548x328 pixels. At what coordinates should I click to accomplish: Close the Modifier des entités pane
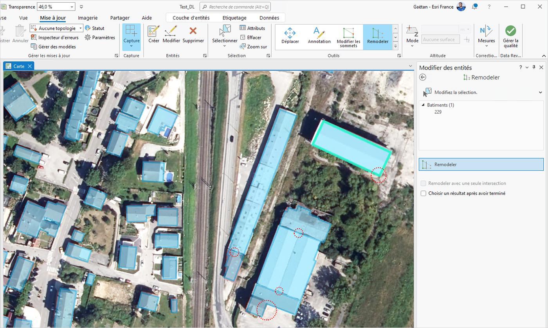click(x=541, y=68)
